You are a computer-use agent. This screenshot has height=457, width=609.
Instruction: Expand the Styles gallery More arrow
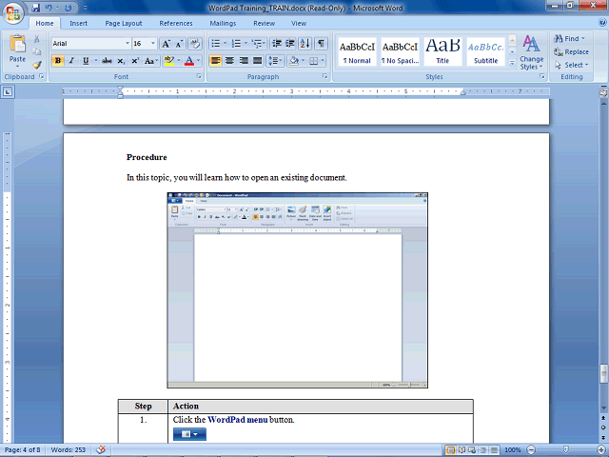[512, 62]
